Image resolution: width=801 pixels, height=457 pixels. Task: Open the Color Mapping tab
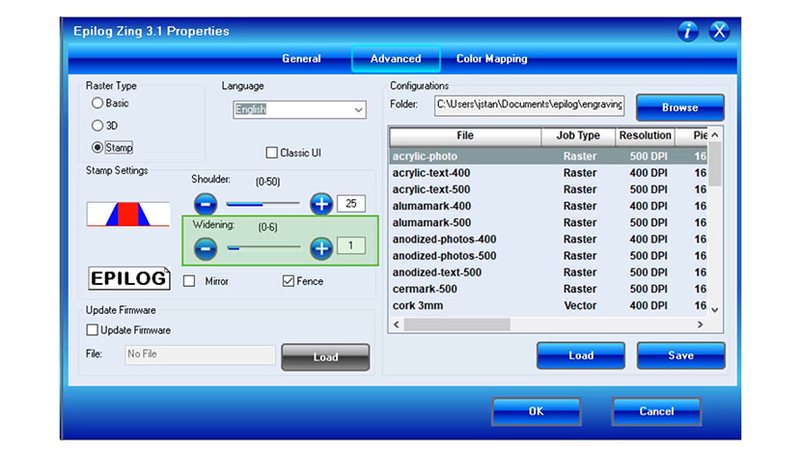(x=491, y=59)
